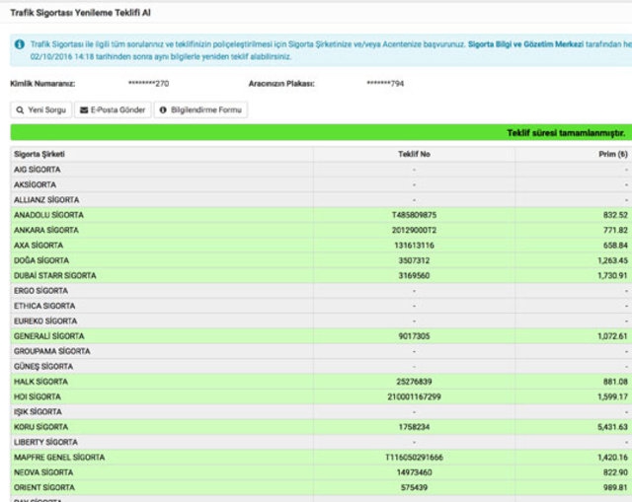Click the premium value 822.90
The image size is (632, 502).
click(615, 472)
